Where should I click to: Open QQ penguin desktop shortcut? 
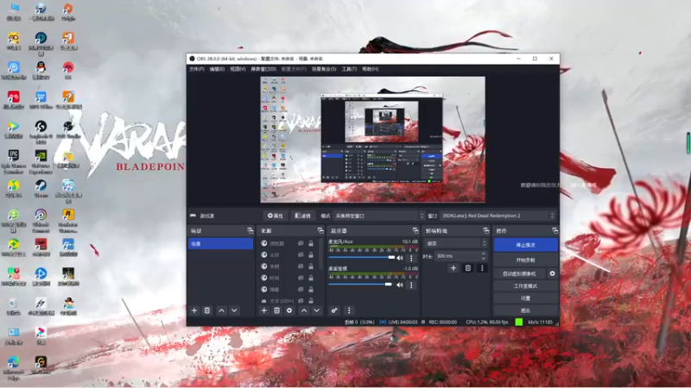pyautogui.click(x=41, y=70)
